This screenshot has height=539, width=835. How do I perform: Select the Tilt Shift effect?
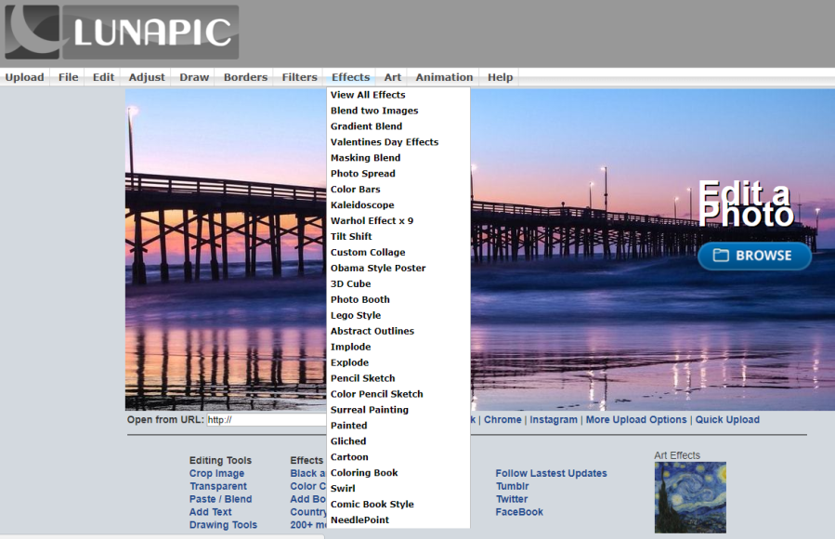click(351, 237)
